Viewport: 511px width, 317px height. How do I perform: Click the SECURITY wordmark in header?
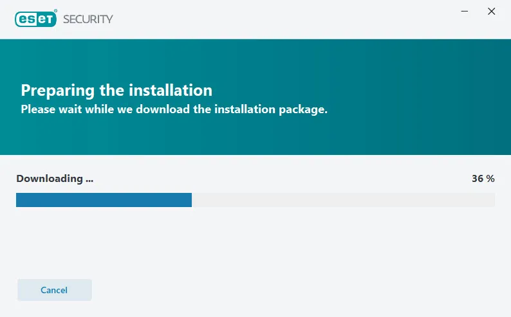point(88,19)
